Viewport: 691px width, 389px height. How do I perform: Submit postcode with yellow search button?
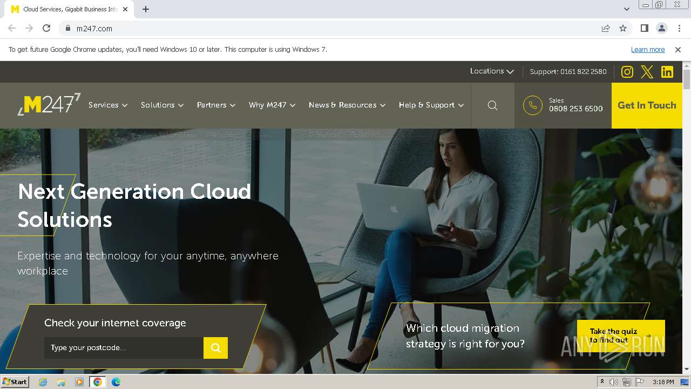(215, 348)
